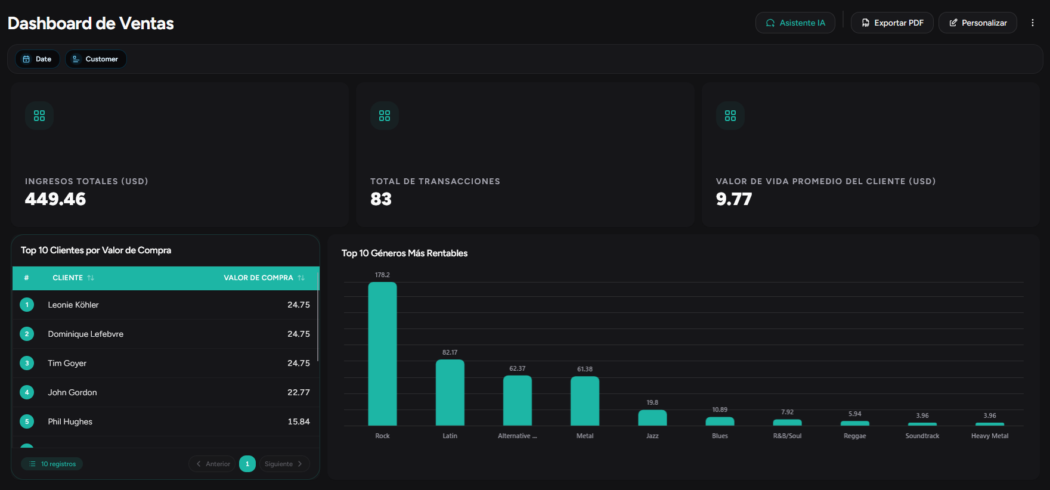The image size is (1050, 490).
Task: Open the vertical three-dot more menu
Action: click(x=1033, y=23)
